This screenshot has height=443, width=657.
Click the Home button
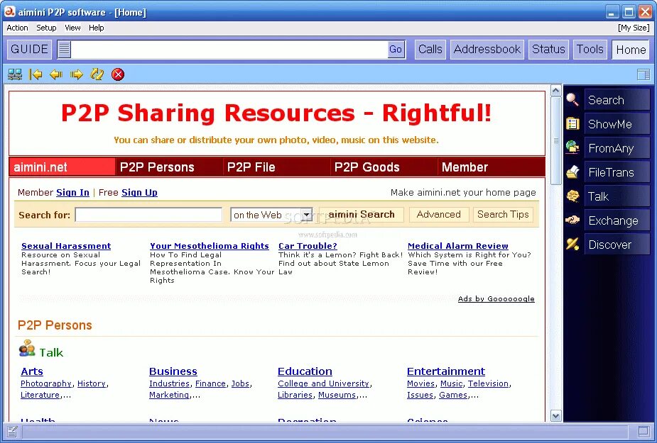(x=631, y=50)
